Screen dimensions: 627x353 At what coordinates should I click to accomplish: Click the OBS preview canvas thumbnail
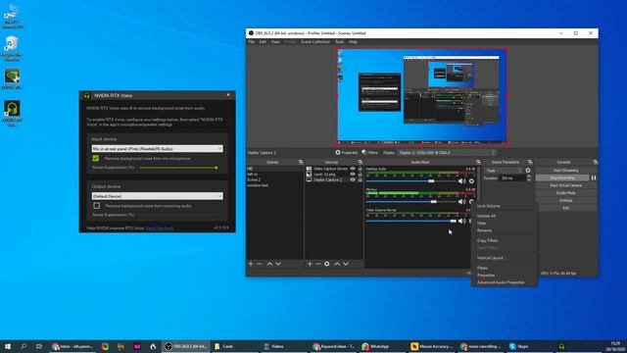[x=422, y=96]
